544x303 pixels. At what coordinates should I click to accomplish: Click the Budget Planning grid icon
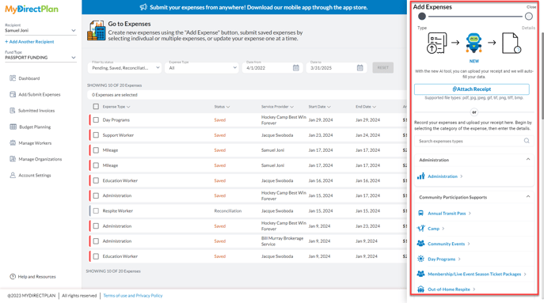pos(13,127)
